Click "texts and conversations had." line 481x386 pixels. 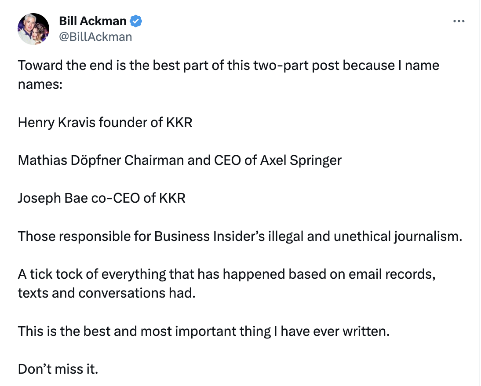point(106,292)
